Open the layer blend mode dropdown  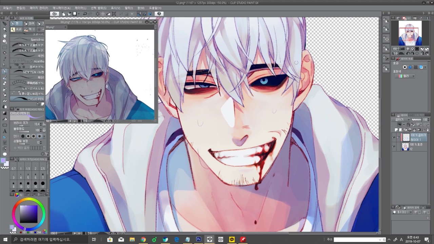[401, 120]
